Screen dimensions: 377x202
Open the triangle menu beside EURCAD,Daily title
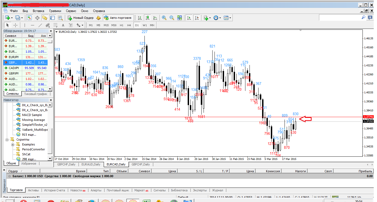click(x=56, y=32)
